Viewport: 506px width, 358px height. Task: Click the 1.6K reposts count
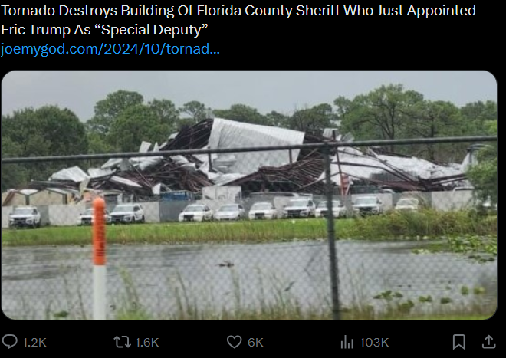(147, 343)
